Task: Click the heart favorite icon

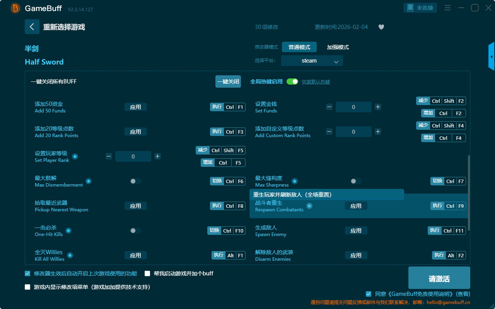Action: coord(381,27)
